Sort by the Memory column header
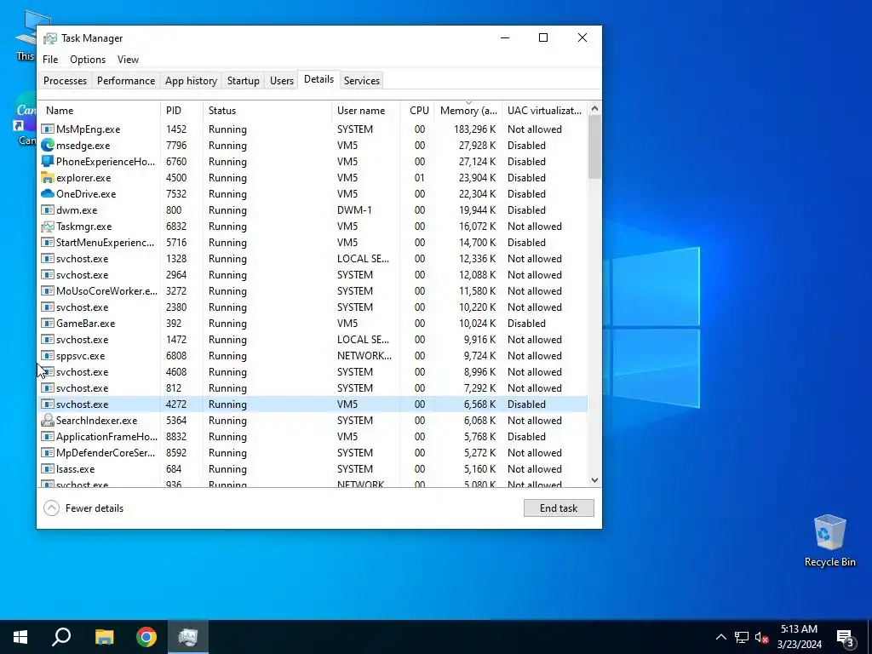Viewport: 872px width, 654px height. pyautogui.click(x=468, y=110)
